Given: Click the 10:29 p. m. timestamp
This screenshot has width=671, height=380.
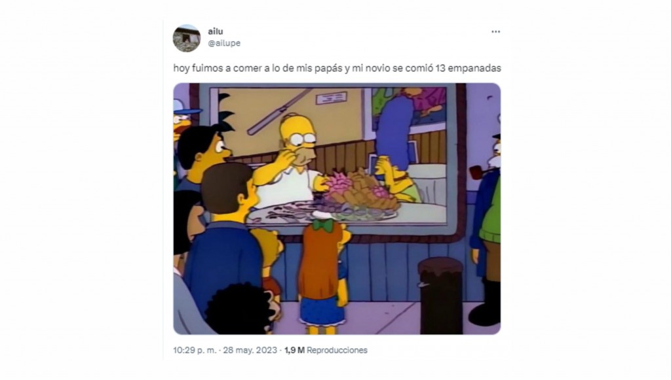Looking at the screenshot, I should coord(195,350).
